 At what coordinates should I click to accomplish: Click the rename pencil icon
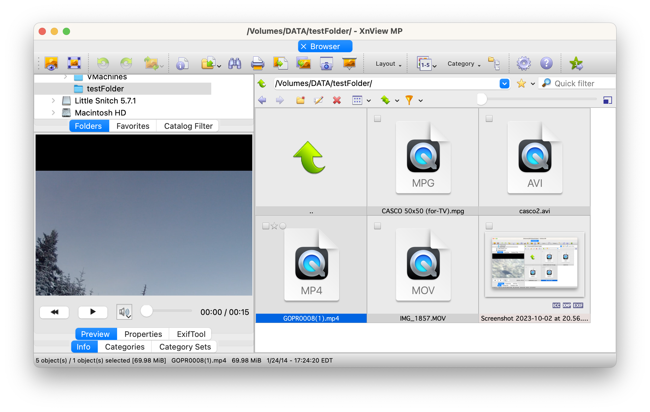click(x=318, y=100)
